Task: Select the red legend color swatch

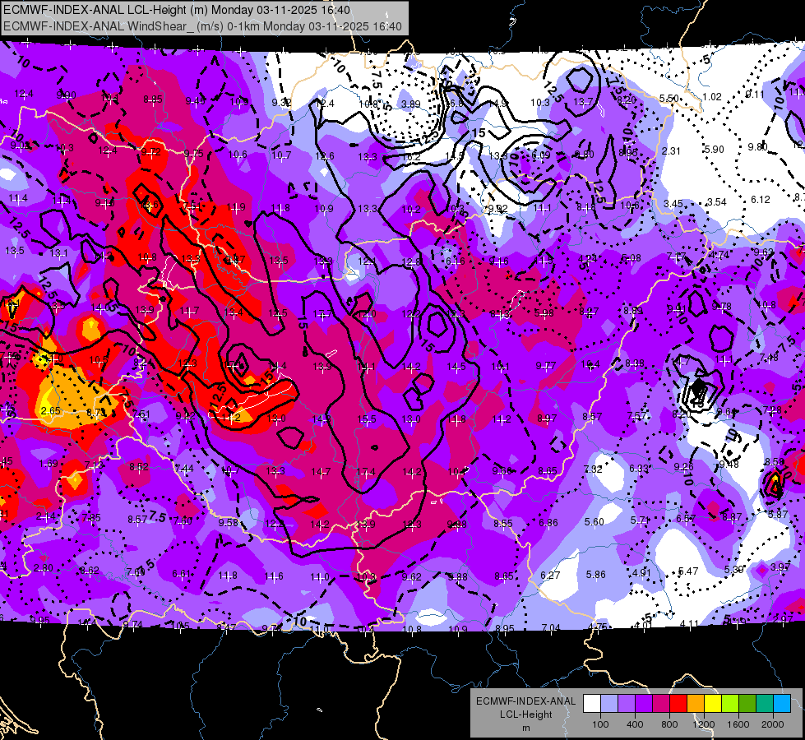Action: pos(678,704)
